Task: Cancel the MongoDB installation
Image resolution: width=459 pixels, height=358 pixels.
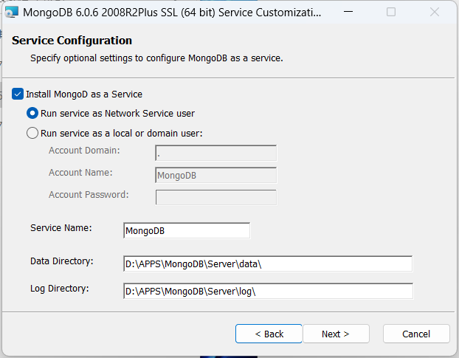Action: coord(416,334)
